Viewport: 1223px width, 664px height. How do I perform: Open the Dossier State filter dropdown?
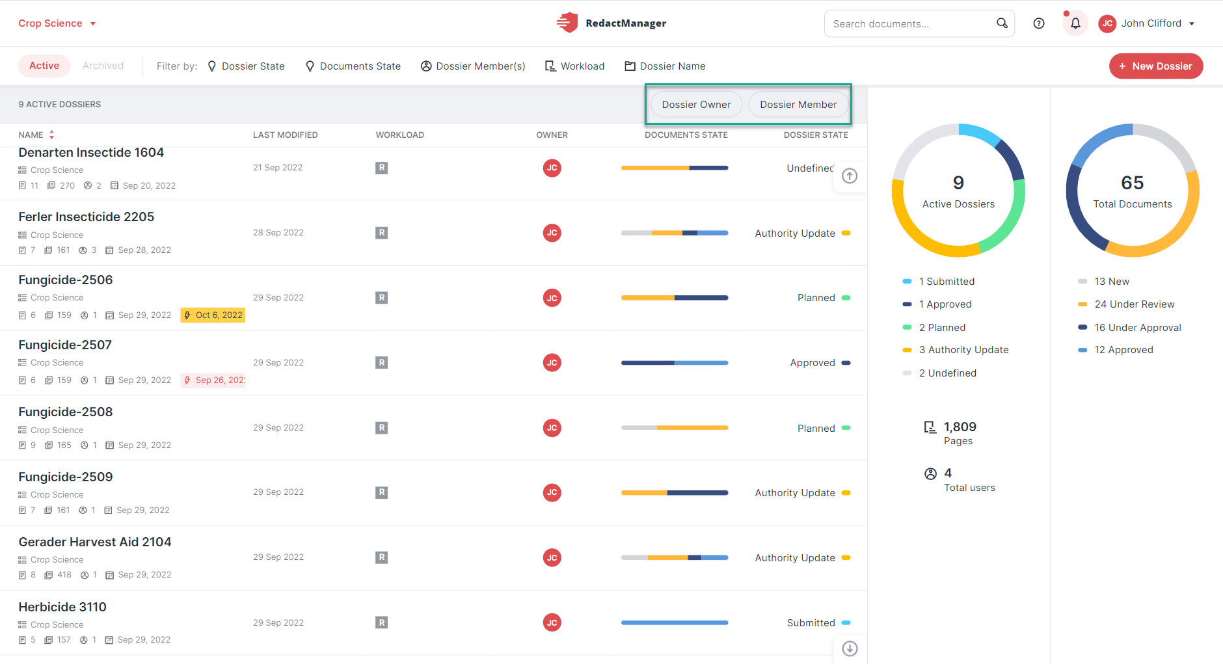tap(246, 66)
